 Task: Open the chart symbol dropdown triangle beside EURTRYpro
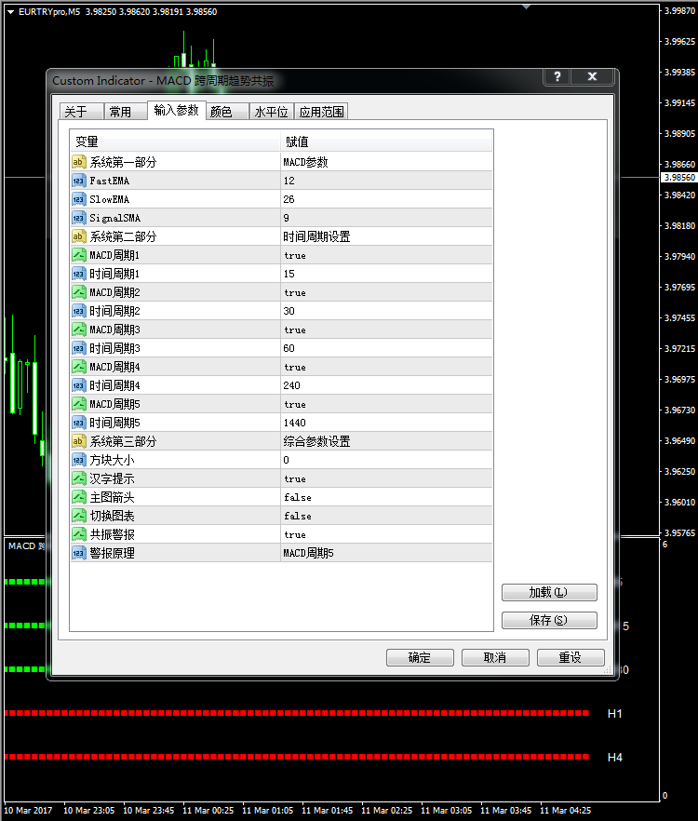10,11
